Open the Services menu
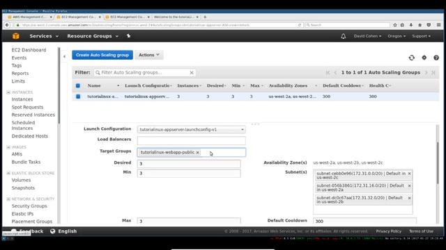Image resolution: width=446 pixels, height=250 pixels. tap(44, 36)
